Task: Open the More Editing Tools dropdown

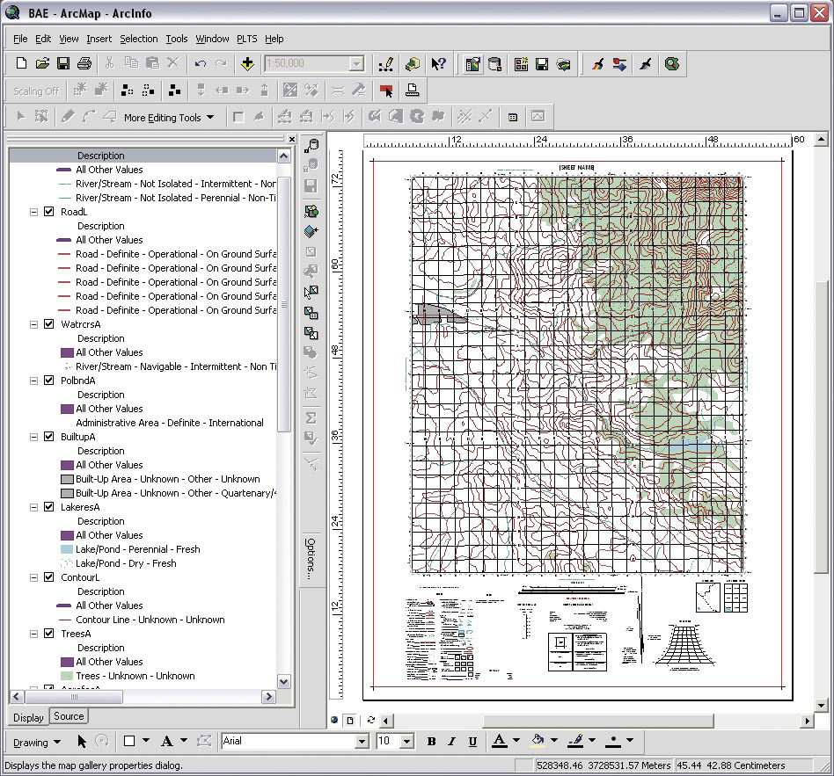Action: [169, 117]
